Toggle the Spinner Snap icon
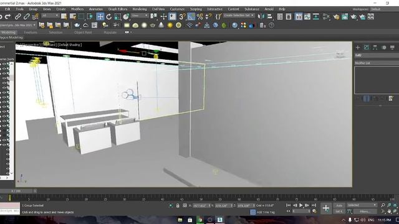This screenshot has width=399, height=224. tap(208, 17)
